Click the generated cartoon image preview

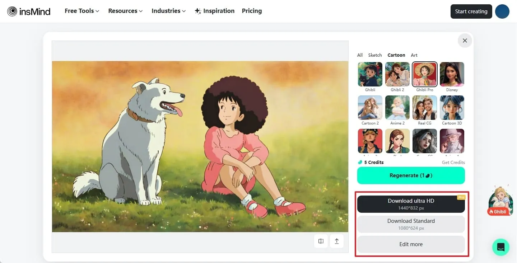pos(200,146)
